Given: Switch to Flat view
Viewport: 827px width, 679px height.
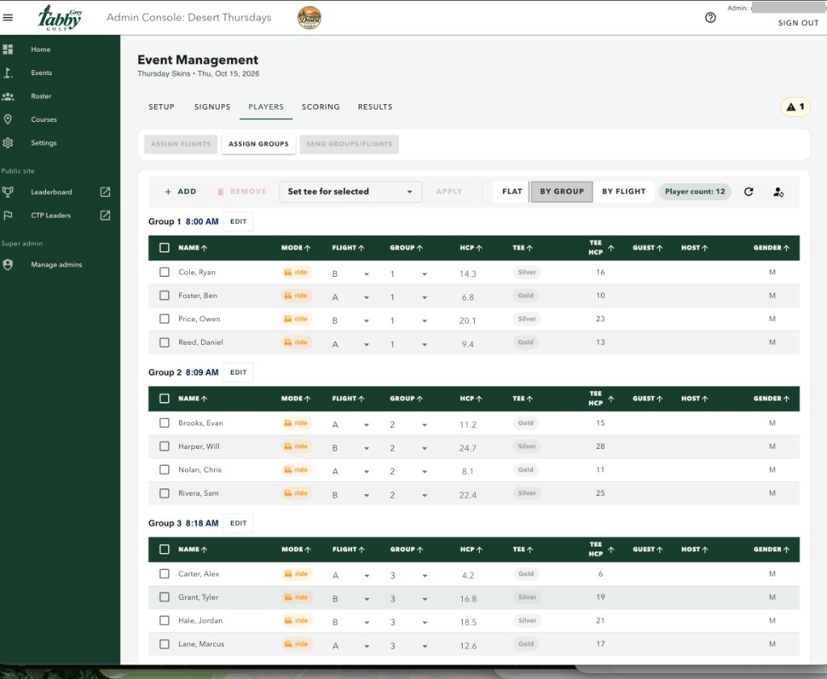Looking at the screenshot, I should click(x=511, y=192).
